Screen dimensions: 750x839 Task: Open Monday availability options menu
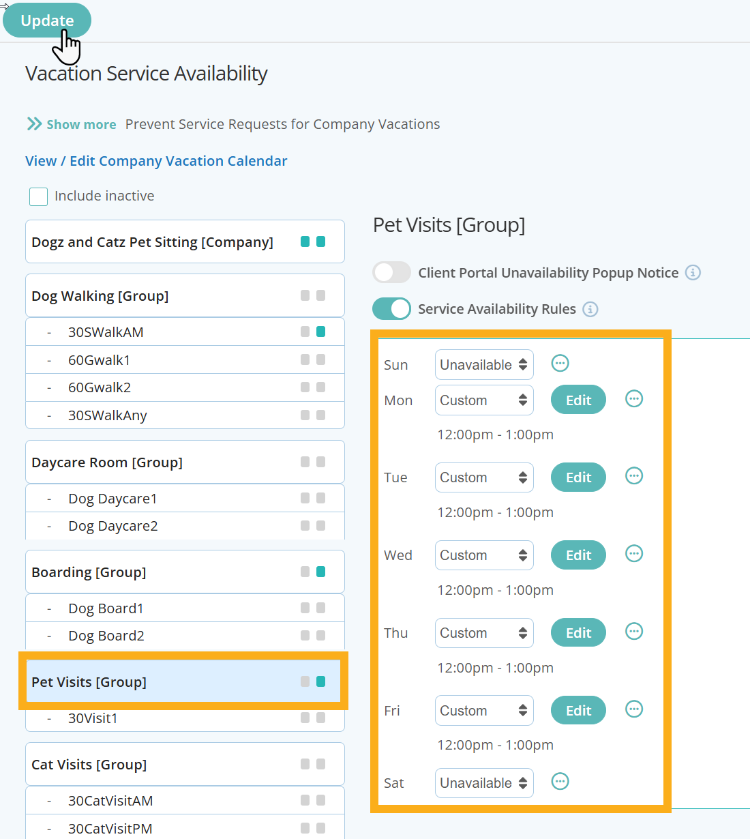click(633, 399)
